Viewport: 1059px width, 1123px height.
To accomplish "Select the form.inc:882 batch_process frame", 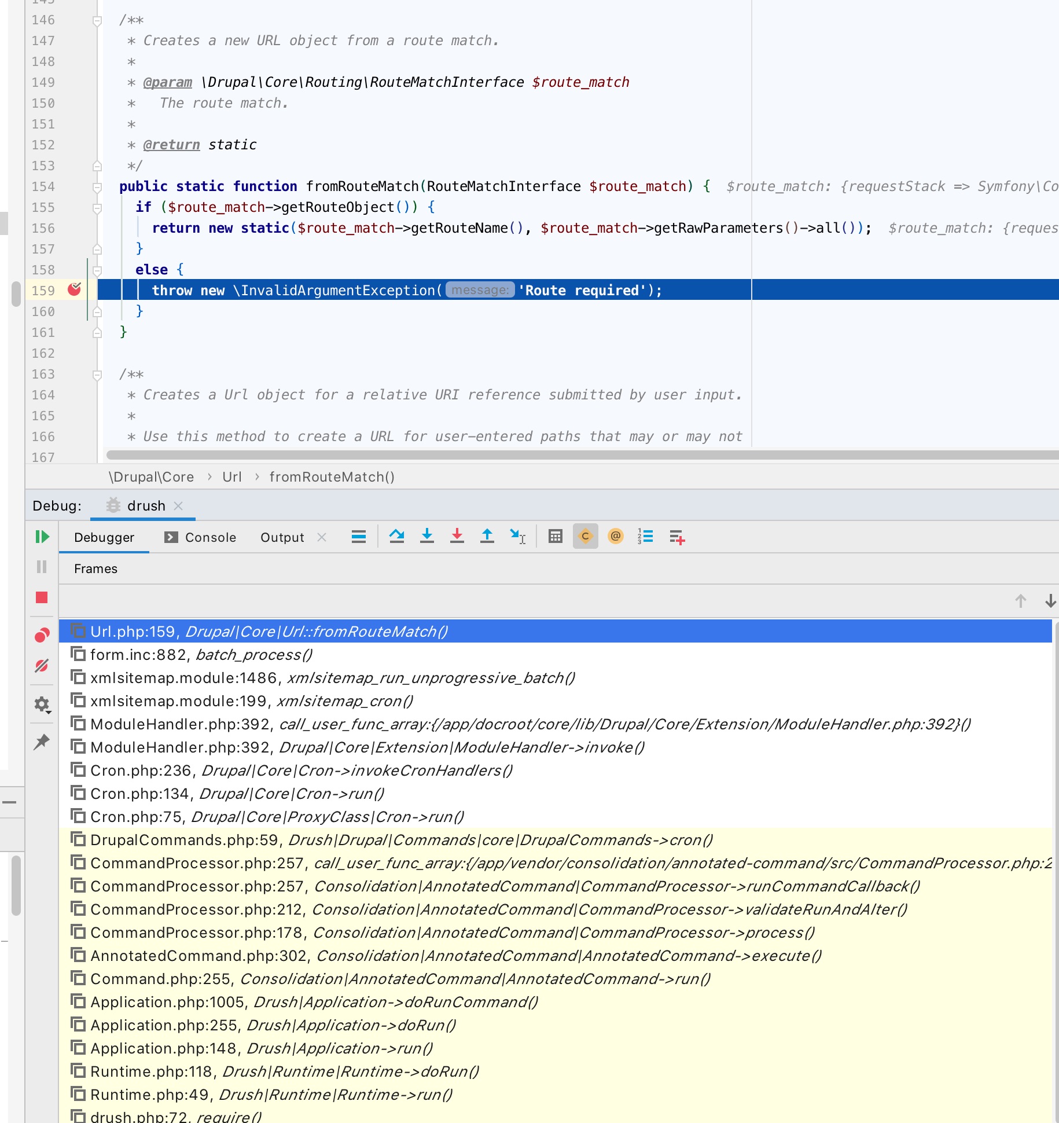I will [x=201, y=654].
